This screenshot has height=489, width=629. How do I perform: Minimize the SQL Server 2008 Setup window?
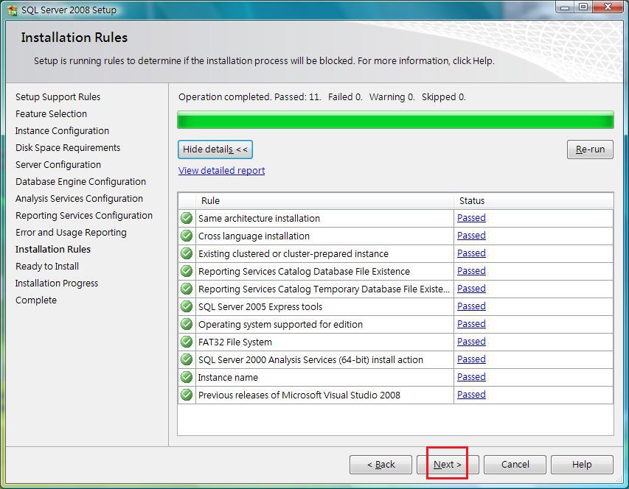565,7
